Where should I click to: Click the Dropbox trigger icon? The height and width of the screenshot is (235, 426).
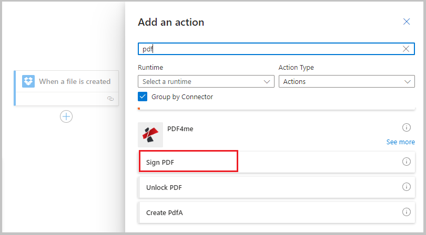(x=28, y=81)
